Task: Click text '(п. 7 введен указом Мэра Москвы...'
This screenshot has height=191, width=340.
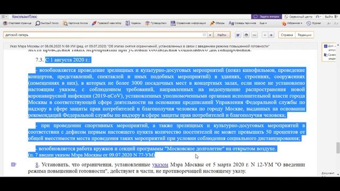Action: (x=91, y=155)
